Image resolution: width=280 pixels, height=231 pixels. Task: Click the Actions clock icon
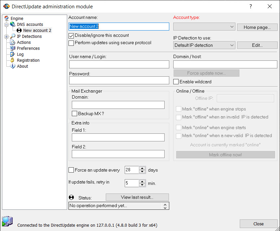pos(13,42)
